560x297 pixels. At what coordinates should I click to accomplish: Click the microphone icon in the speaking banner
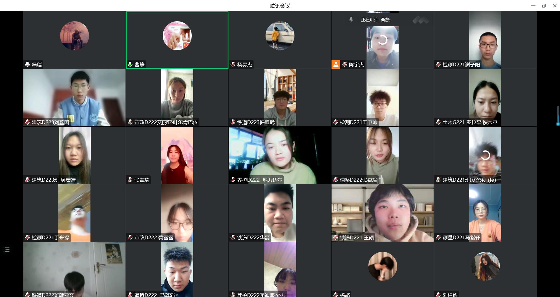pos(351,20)
